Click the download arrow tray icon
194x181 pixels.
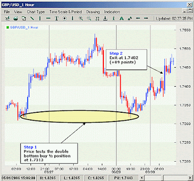coord(105,18)
